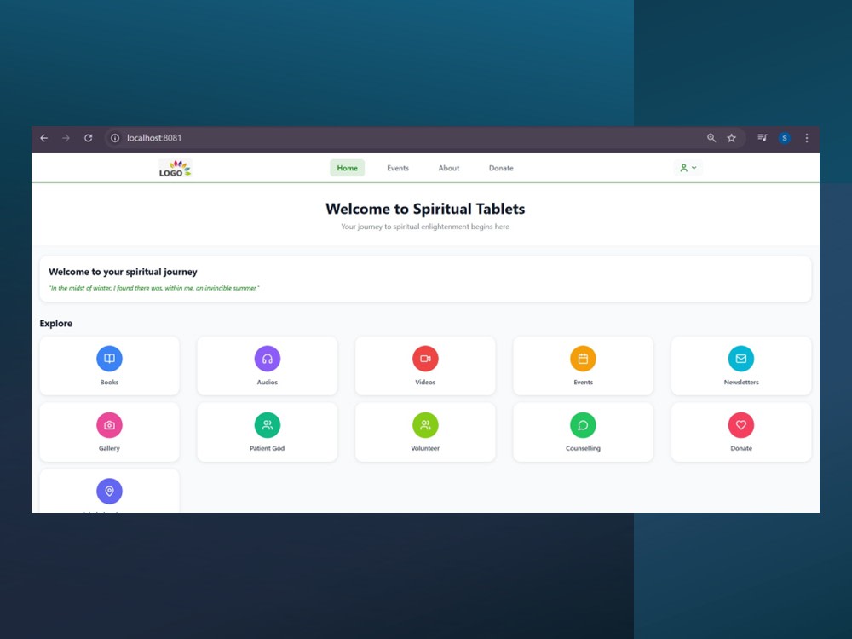852x639 pixels.
Task: Click the Newsletters label text
Action: click(741, 382)
